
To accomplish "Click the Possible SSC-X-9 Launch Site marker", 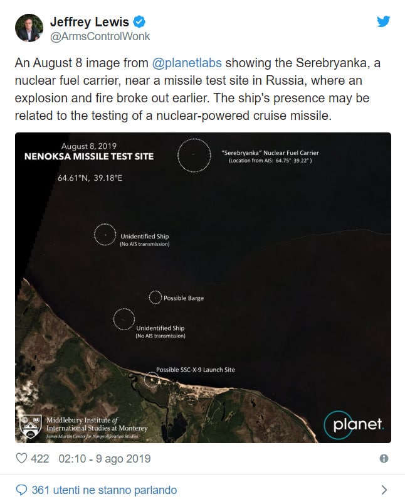I will pos(152,380).
